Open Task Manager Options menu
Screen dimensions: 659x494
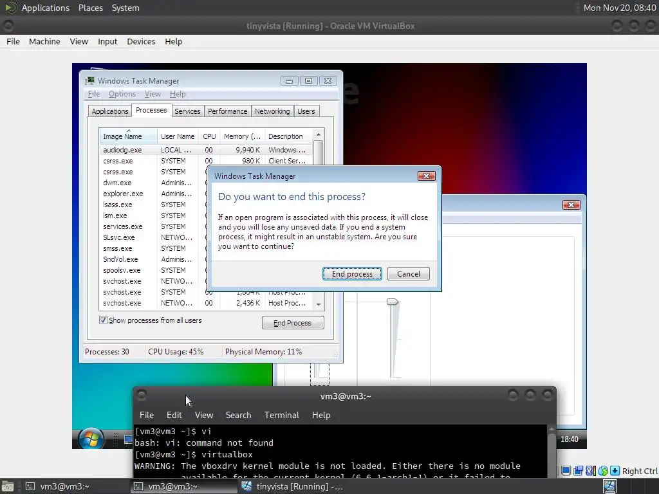coord(122,94)
